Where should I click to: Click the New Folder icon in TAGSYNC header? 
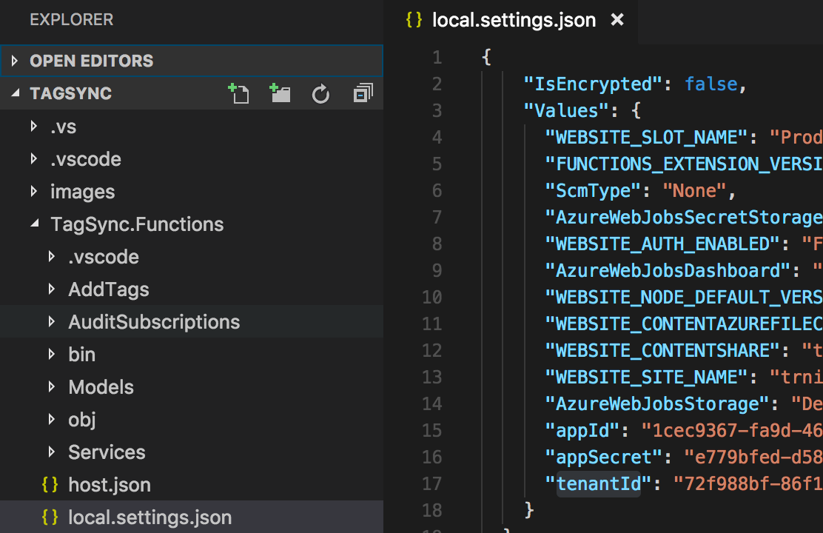coord(280,93)
